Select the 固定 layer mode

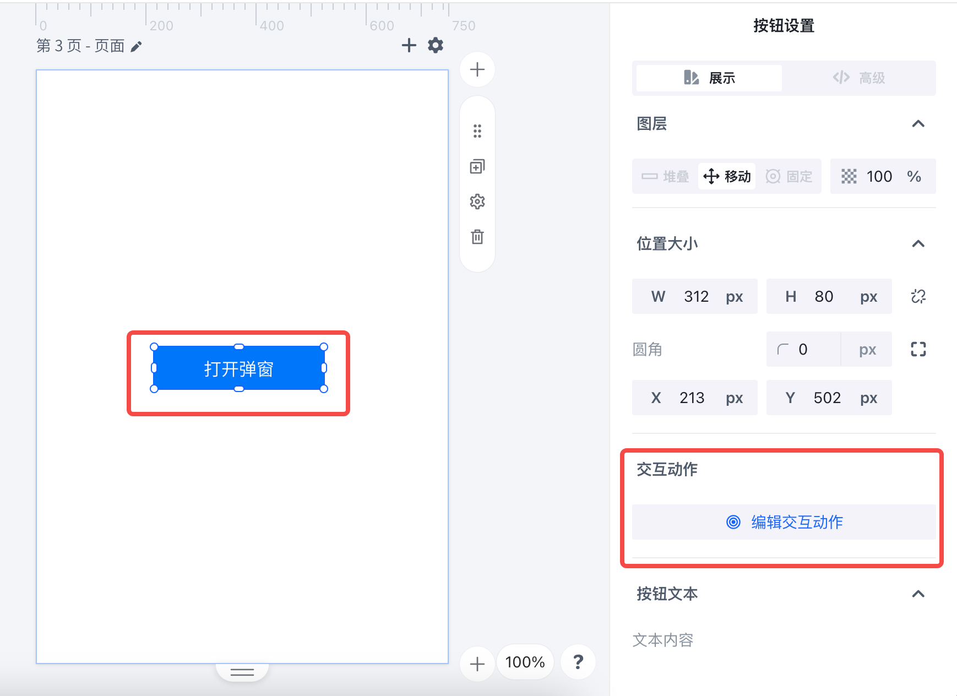[x=789, y=176]
